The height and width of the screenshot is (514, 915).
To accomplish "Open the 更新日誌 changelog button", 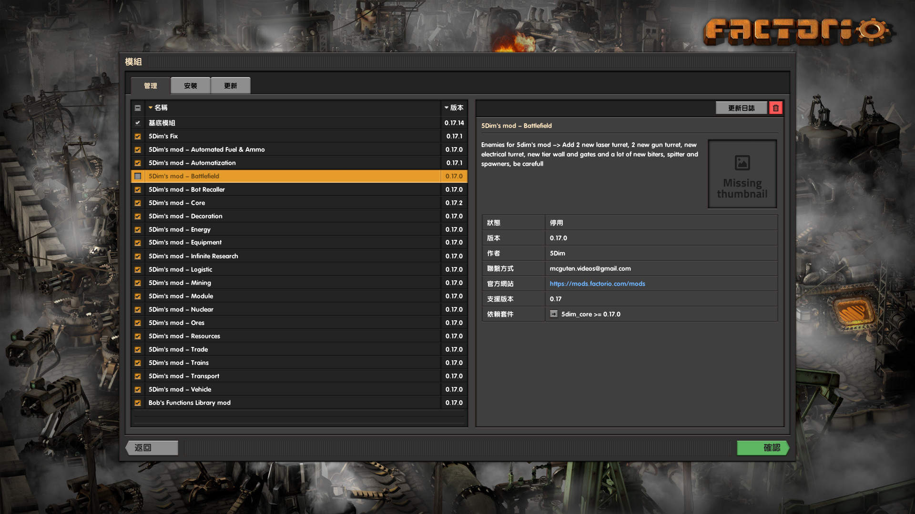I will 742,108.
